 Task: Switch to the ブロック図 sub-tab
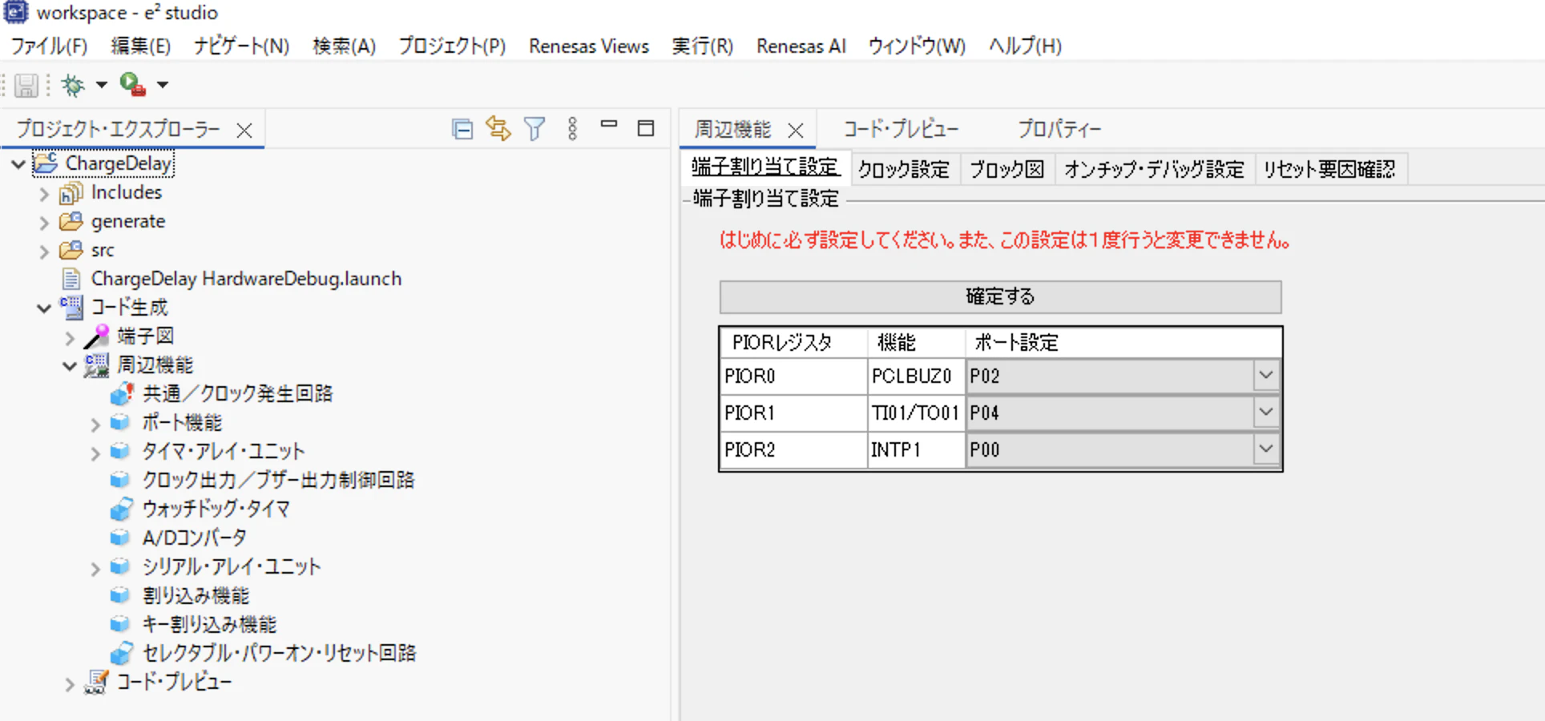click(x=1006, y=169)
